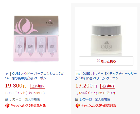Image resolution: width=140 pixels, height=114 pixels.
Task: Click the right キャッシュレス red check icon
Action: (x=78, y=106)
